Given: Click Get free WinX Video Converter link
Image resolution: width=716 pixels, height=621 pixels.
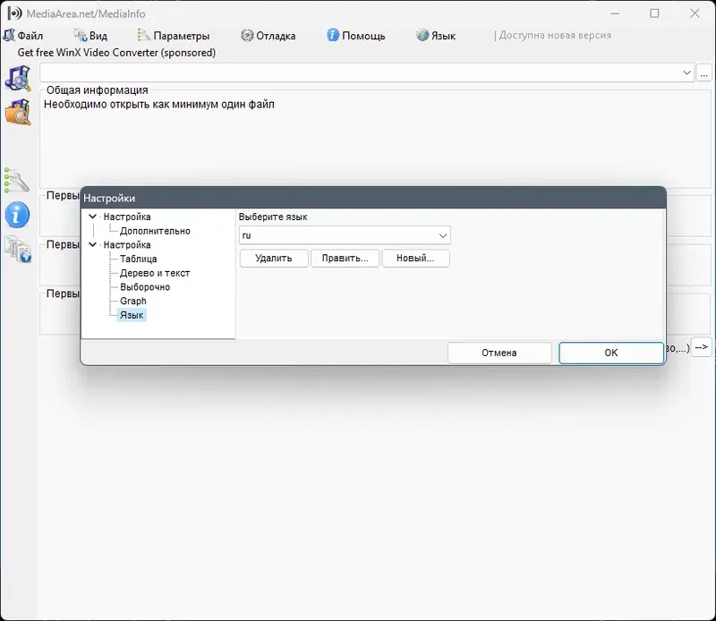Looking at the screenshot, I should pos(116,53).
